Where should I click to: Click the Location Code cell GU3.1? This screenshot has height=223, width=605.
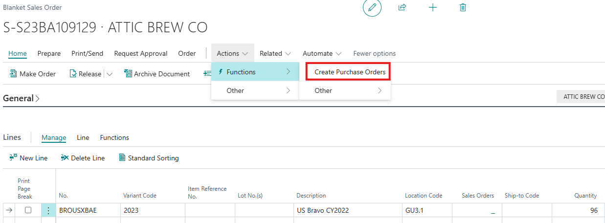427,210
